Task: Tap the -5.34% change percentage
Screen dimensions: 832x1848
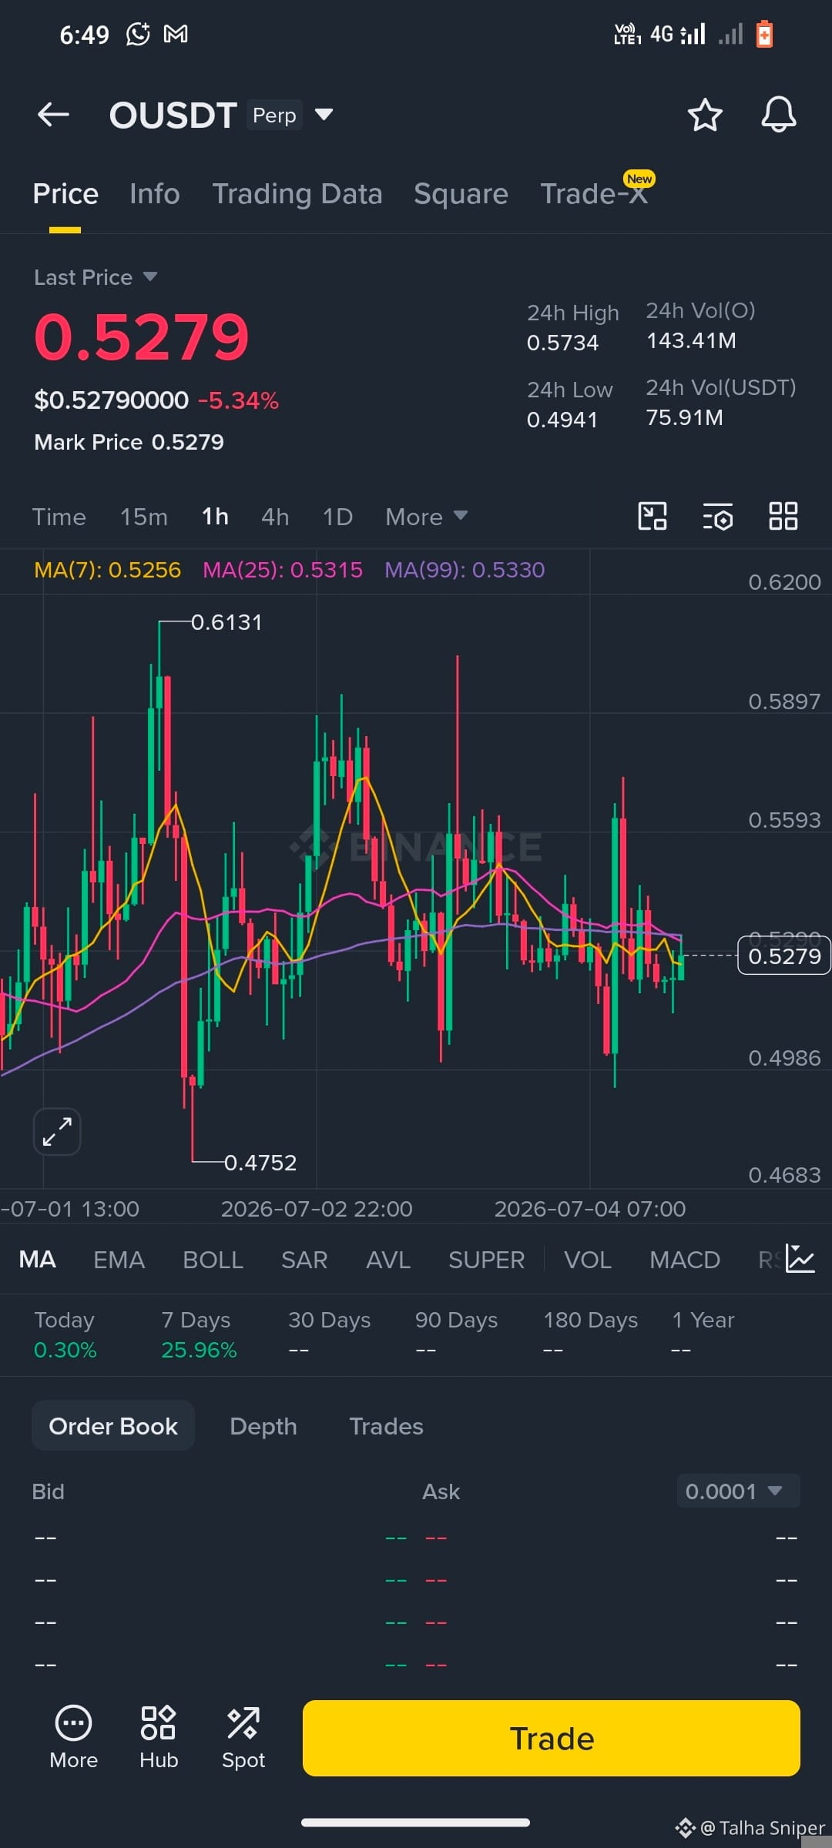Action: (238, 400)
